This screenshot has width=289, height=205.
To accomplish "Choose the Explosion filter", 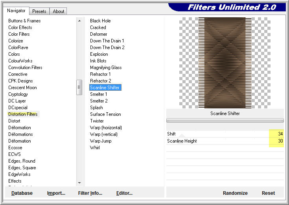I will tap(99, 54).
